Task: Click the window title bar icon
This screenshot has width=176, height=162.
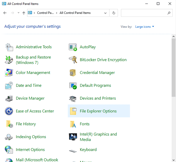Action: (x=4, y=4)
